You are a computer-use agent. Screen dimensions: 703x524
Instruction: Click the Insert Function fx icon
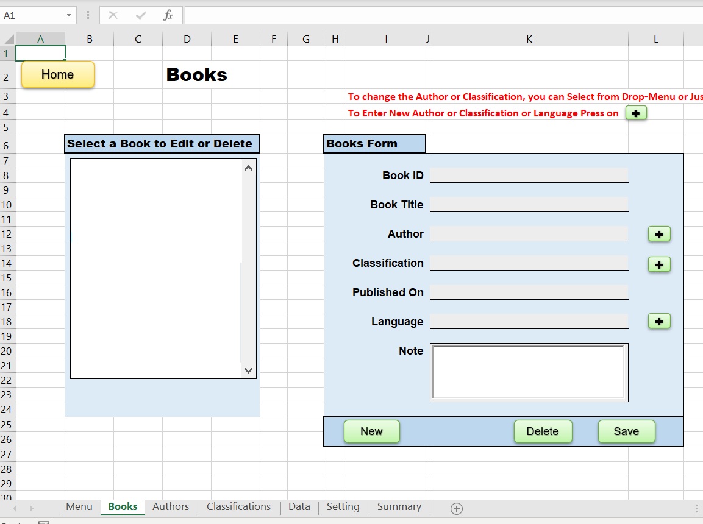pyautogui.click(x=168, y=16)
